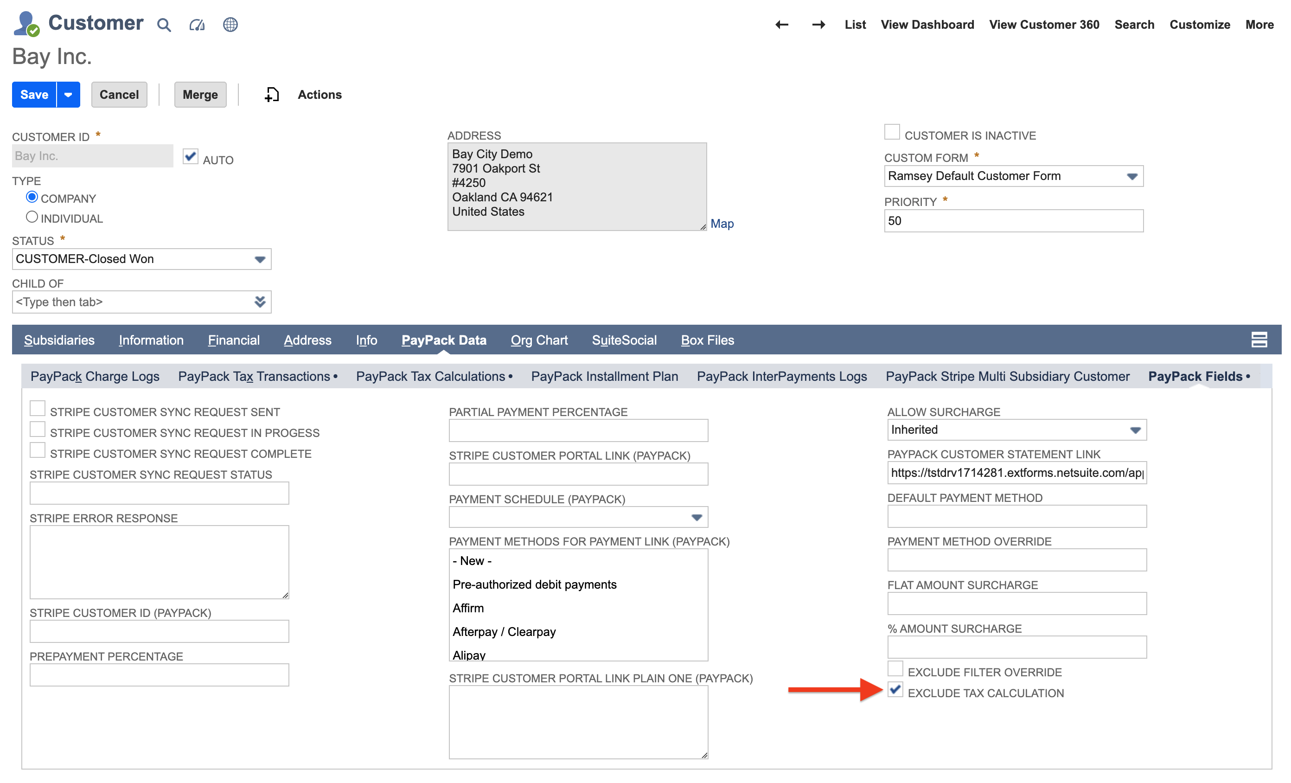Open the Save button dropdown arrow
The height and width of the screenshot is (783, 1291).
(68, 94)
